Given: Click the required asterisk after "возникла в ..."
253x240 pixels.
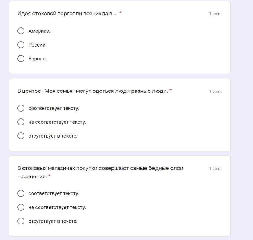Looking at the screenshot, I should [120, 13].
